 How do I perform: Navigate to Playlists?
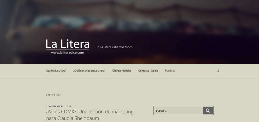click(170, 71)
